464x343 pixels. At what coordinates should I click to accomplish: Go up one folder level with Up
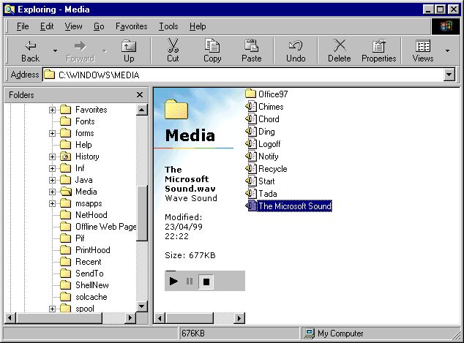click(x=129, y=51)
